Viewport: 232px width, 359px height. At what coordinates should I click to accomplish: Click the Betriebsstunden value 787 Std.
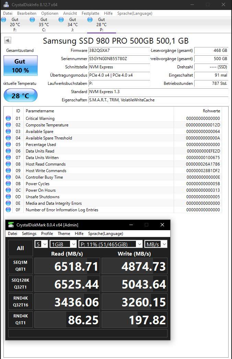[211, 83]
